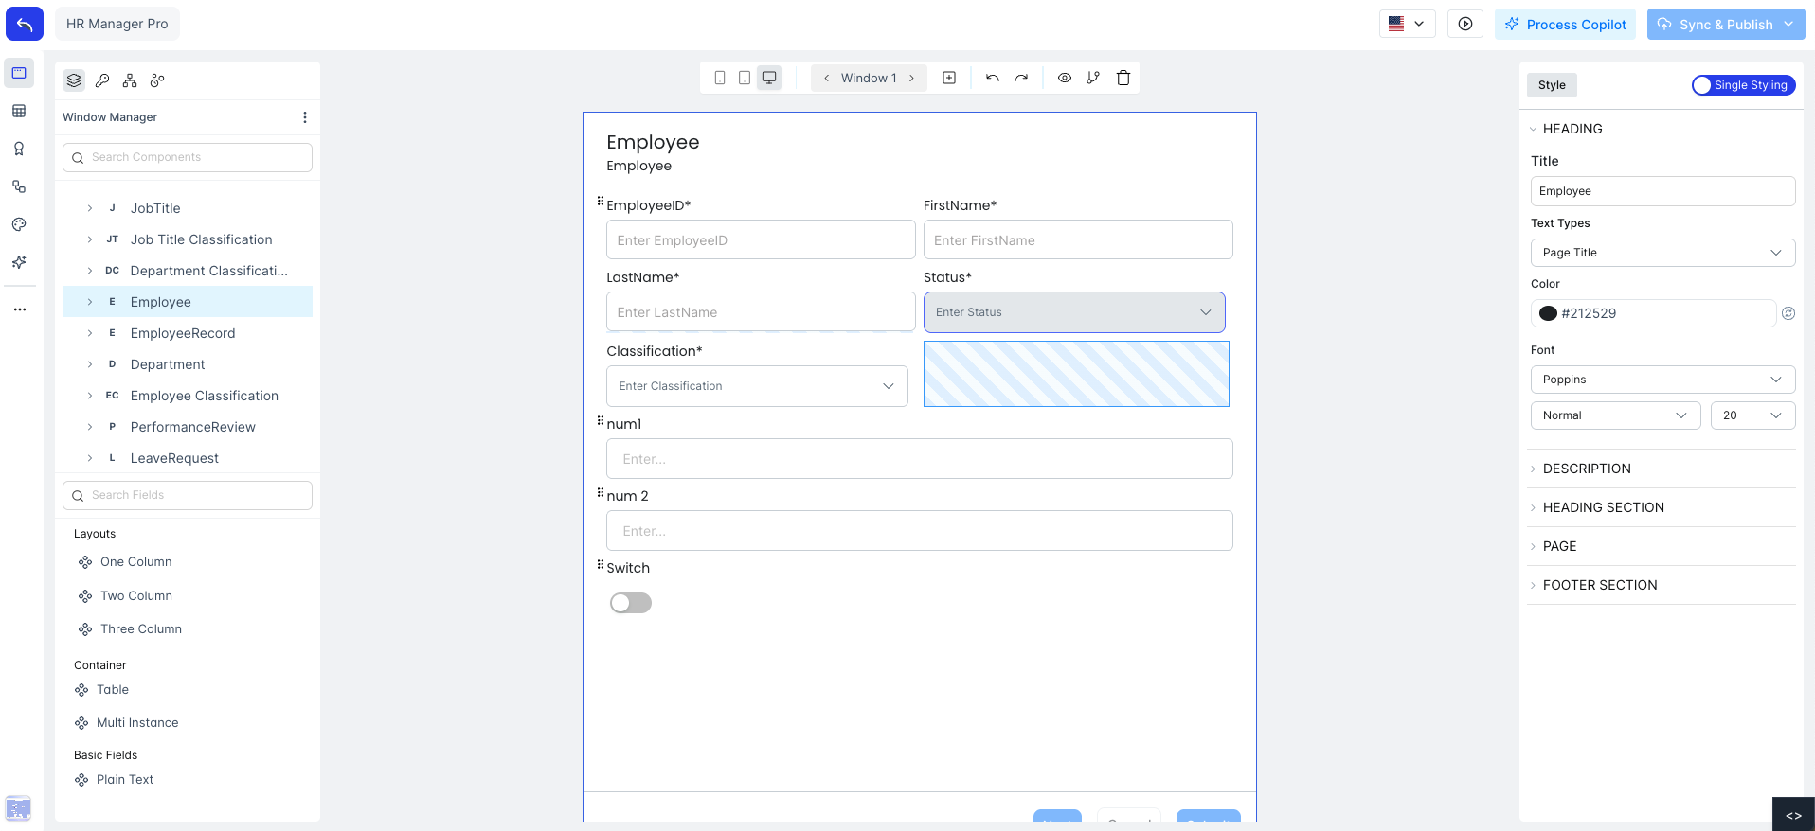Click the Search Components field
1815x831 pixels.
(x=188, y=157)
